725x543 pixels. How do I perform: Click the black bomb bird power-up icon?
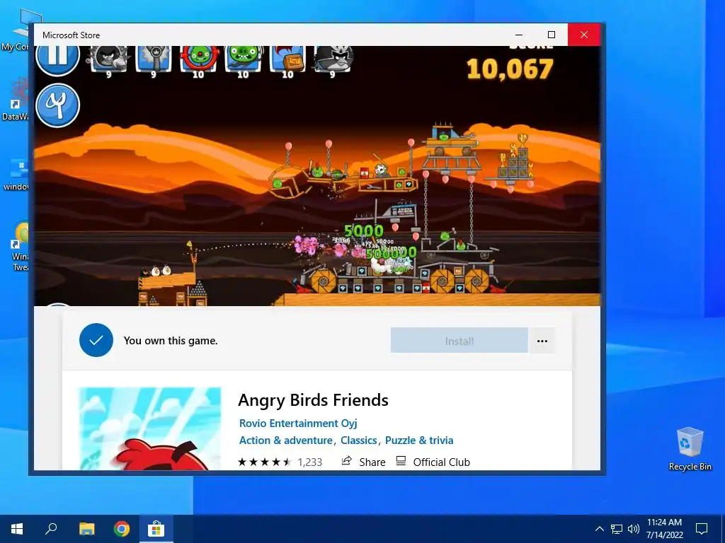[x=109, y=60]
